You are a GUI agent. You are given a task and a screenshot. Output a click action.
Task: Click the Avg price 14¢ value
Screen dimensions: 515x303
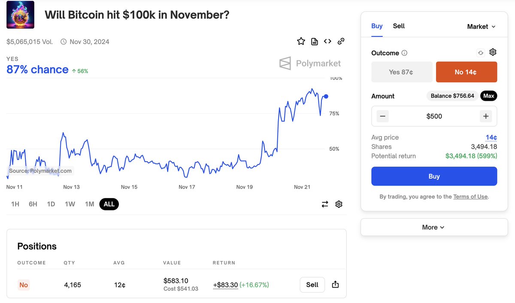click(x=491, y=138)
